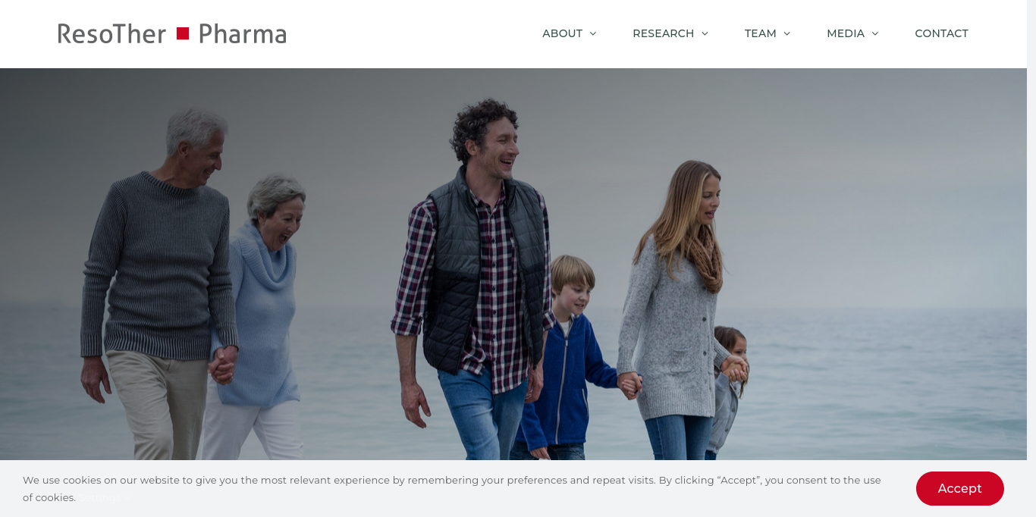Click the vertical page scrollbar
This screenshot has width=1036, height=517.
click(1031, 258)
